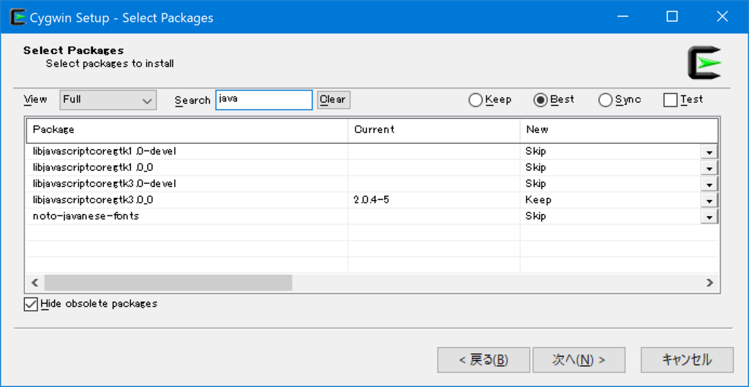Click the New column header
This screenshot has height=387, width=749.
pos(619,130)
